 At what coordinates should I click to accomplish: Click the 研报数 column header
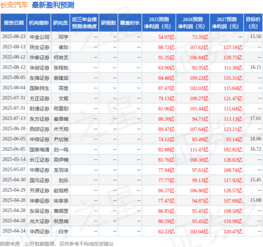108,23
